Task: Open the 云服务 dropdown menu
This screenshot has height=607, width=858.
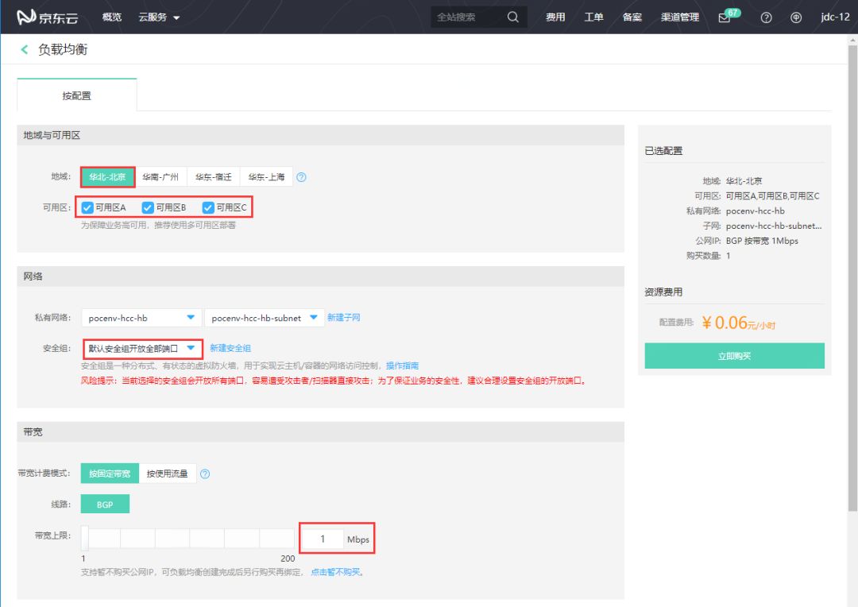Action: pos(159,17)
